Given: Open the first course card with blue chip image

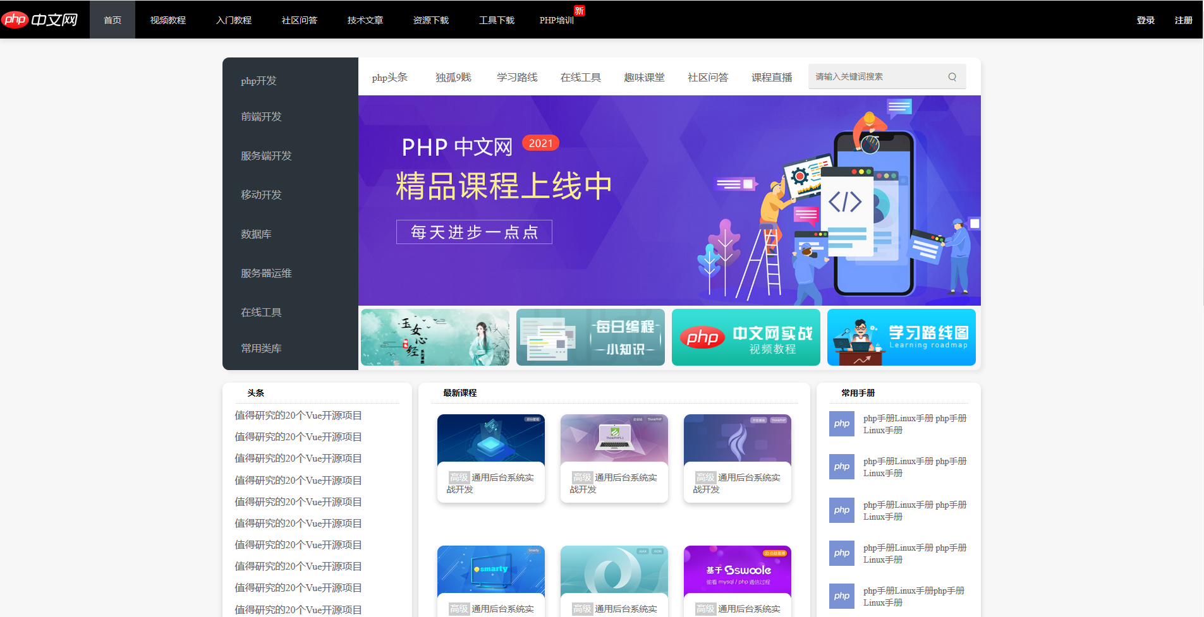Looking at the screenshot, I should tap(491, 458).
